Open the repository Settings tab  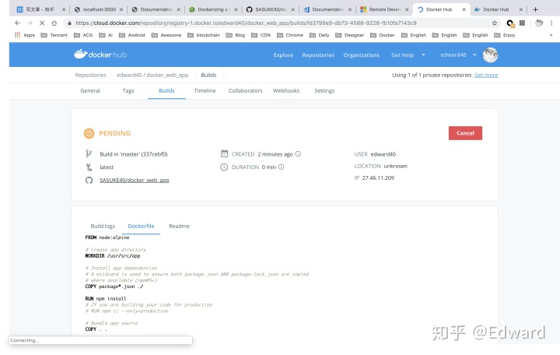point(324,91)
